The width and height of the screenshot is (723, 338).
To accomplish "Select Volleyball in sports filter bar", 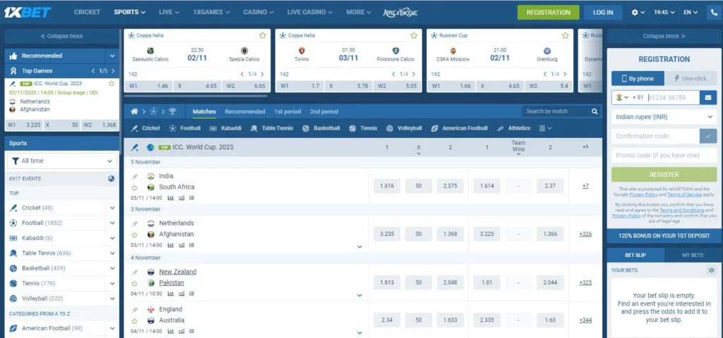I will pyautogui.click(x=404, y=128).
